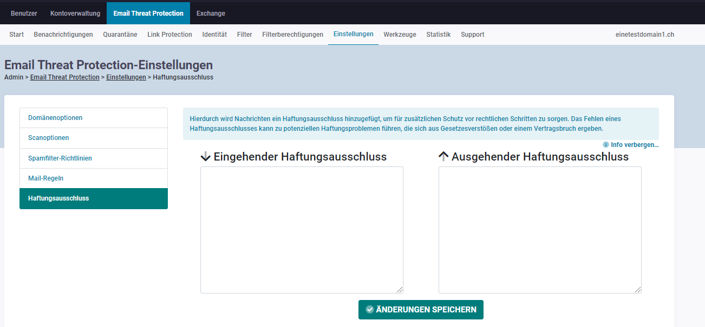Click the down arrow icon for incoming disclaimer

tap(206, 157)
